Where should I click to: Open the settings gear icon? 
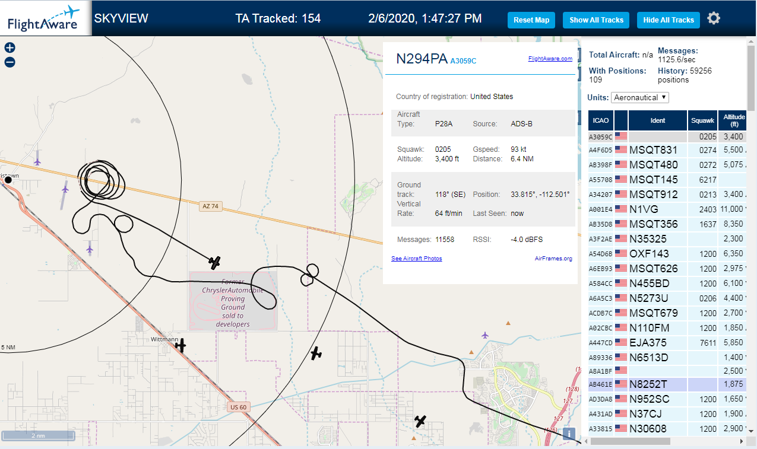tap(714, 18)
